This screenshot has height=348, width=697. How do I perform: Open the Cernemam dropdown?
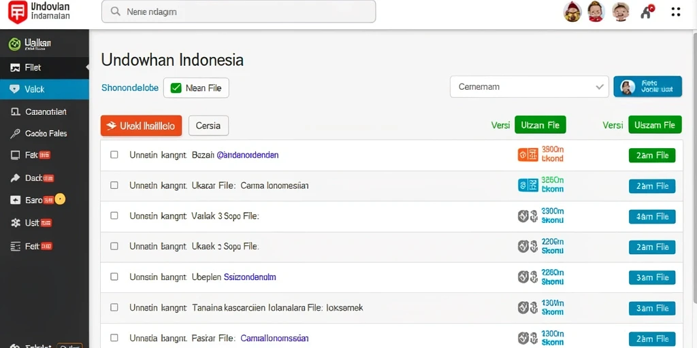pyautogui.click(x=529, y=86)
